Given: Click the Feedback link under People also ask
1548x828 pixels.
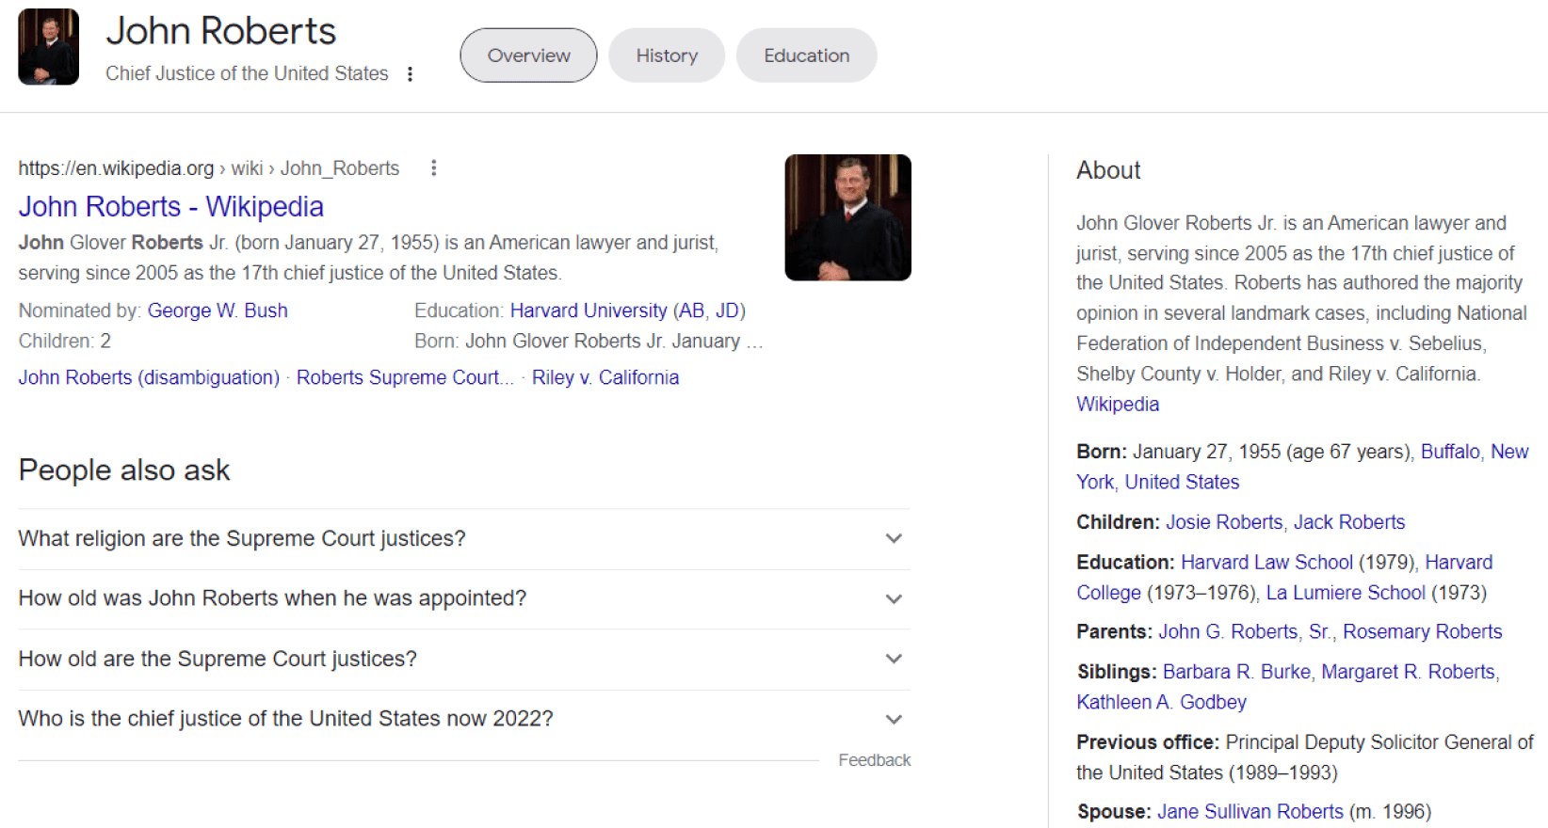Looking at the screenshot, I should click(x=875, y=760).
